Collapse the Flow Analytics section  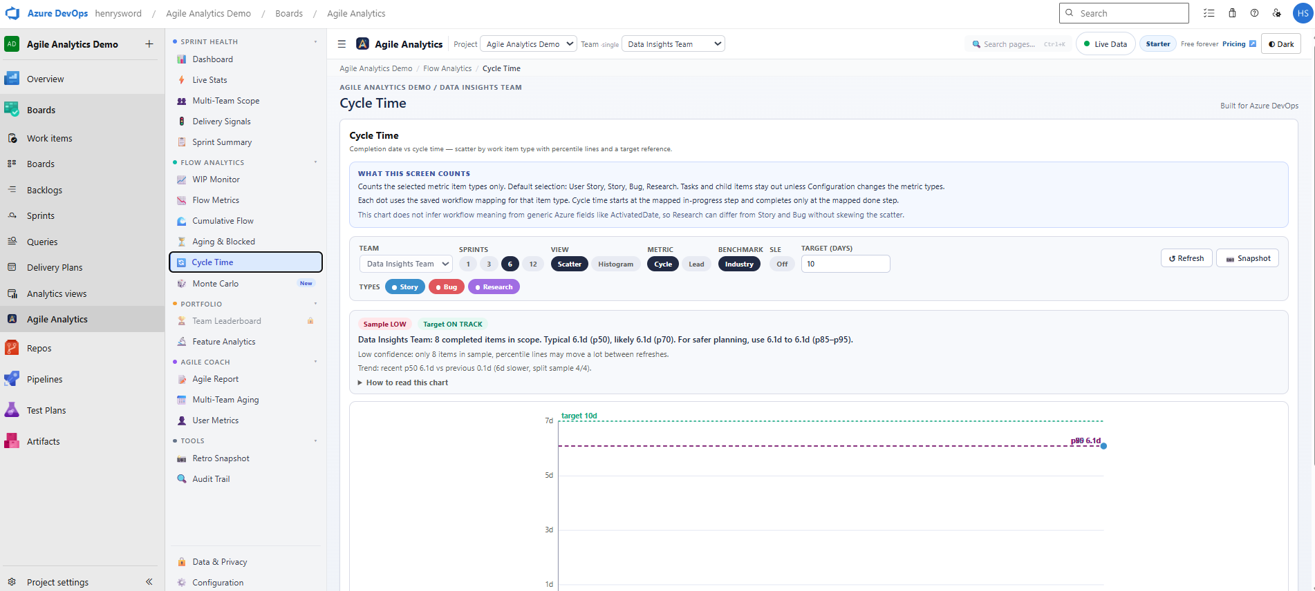pyautogui.click(x=316, y=163)
